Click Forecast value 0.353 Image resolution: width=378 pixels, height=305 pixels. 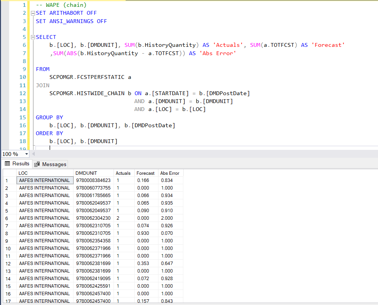(146, 263)
